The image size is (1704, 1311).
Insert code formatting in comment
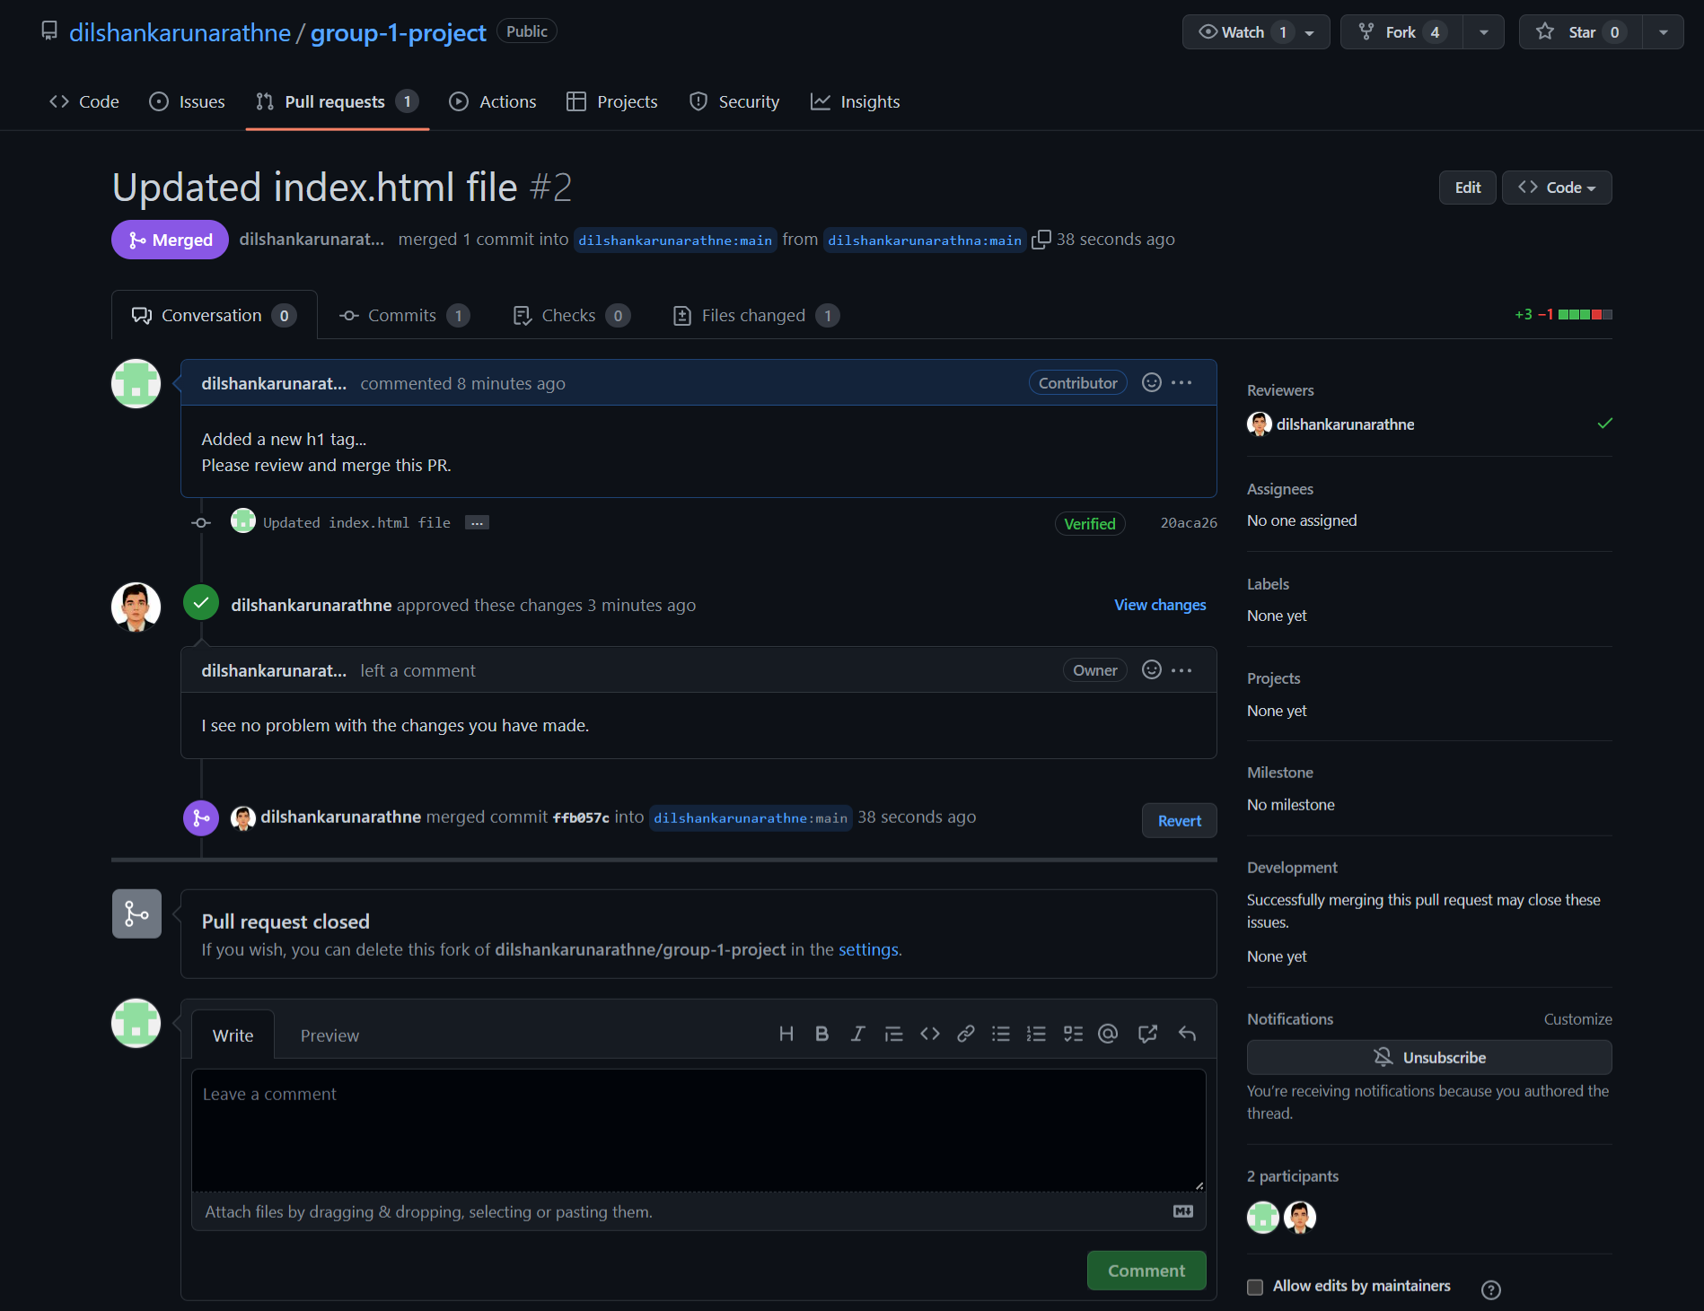point(930,1034)
